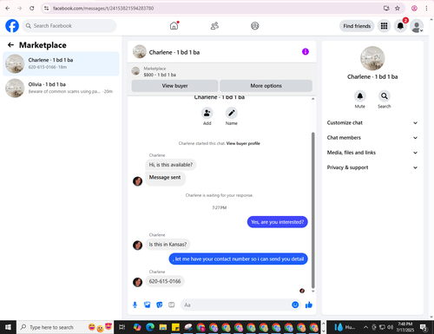
Task: Bookmark this page with the star icon
Action: [x=398, y=8]
